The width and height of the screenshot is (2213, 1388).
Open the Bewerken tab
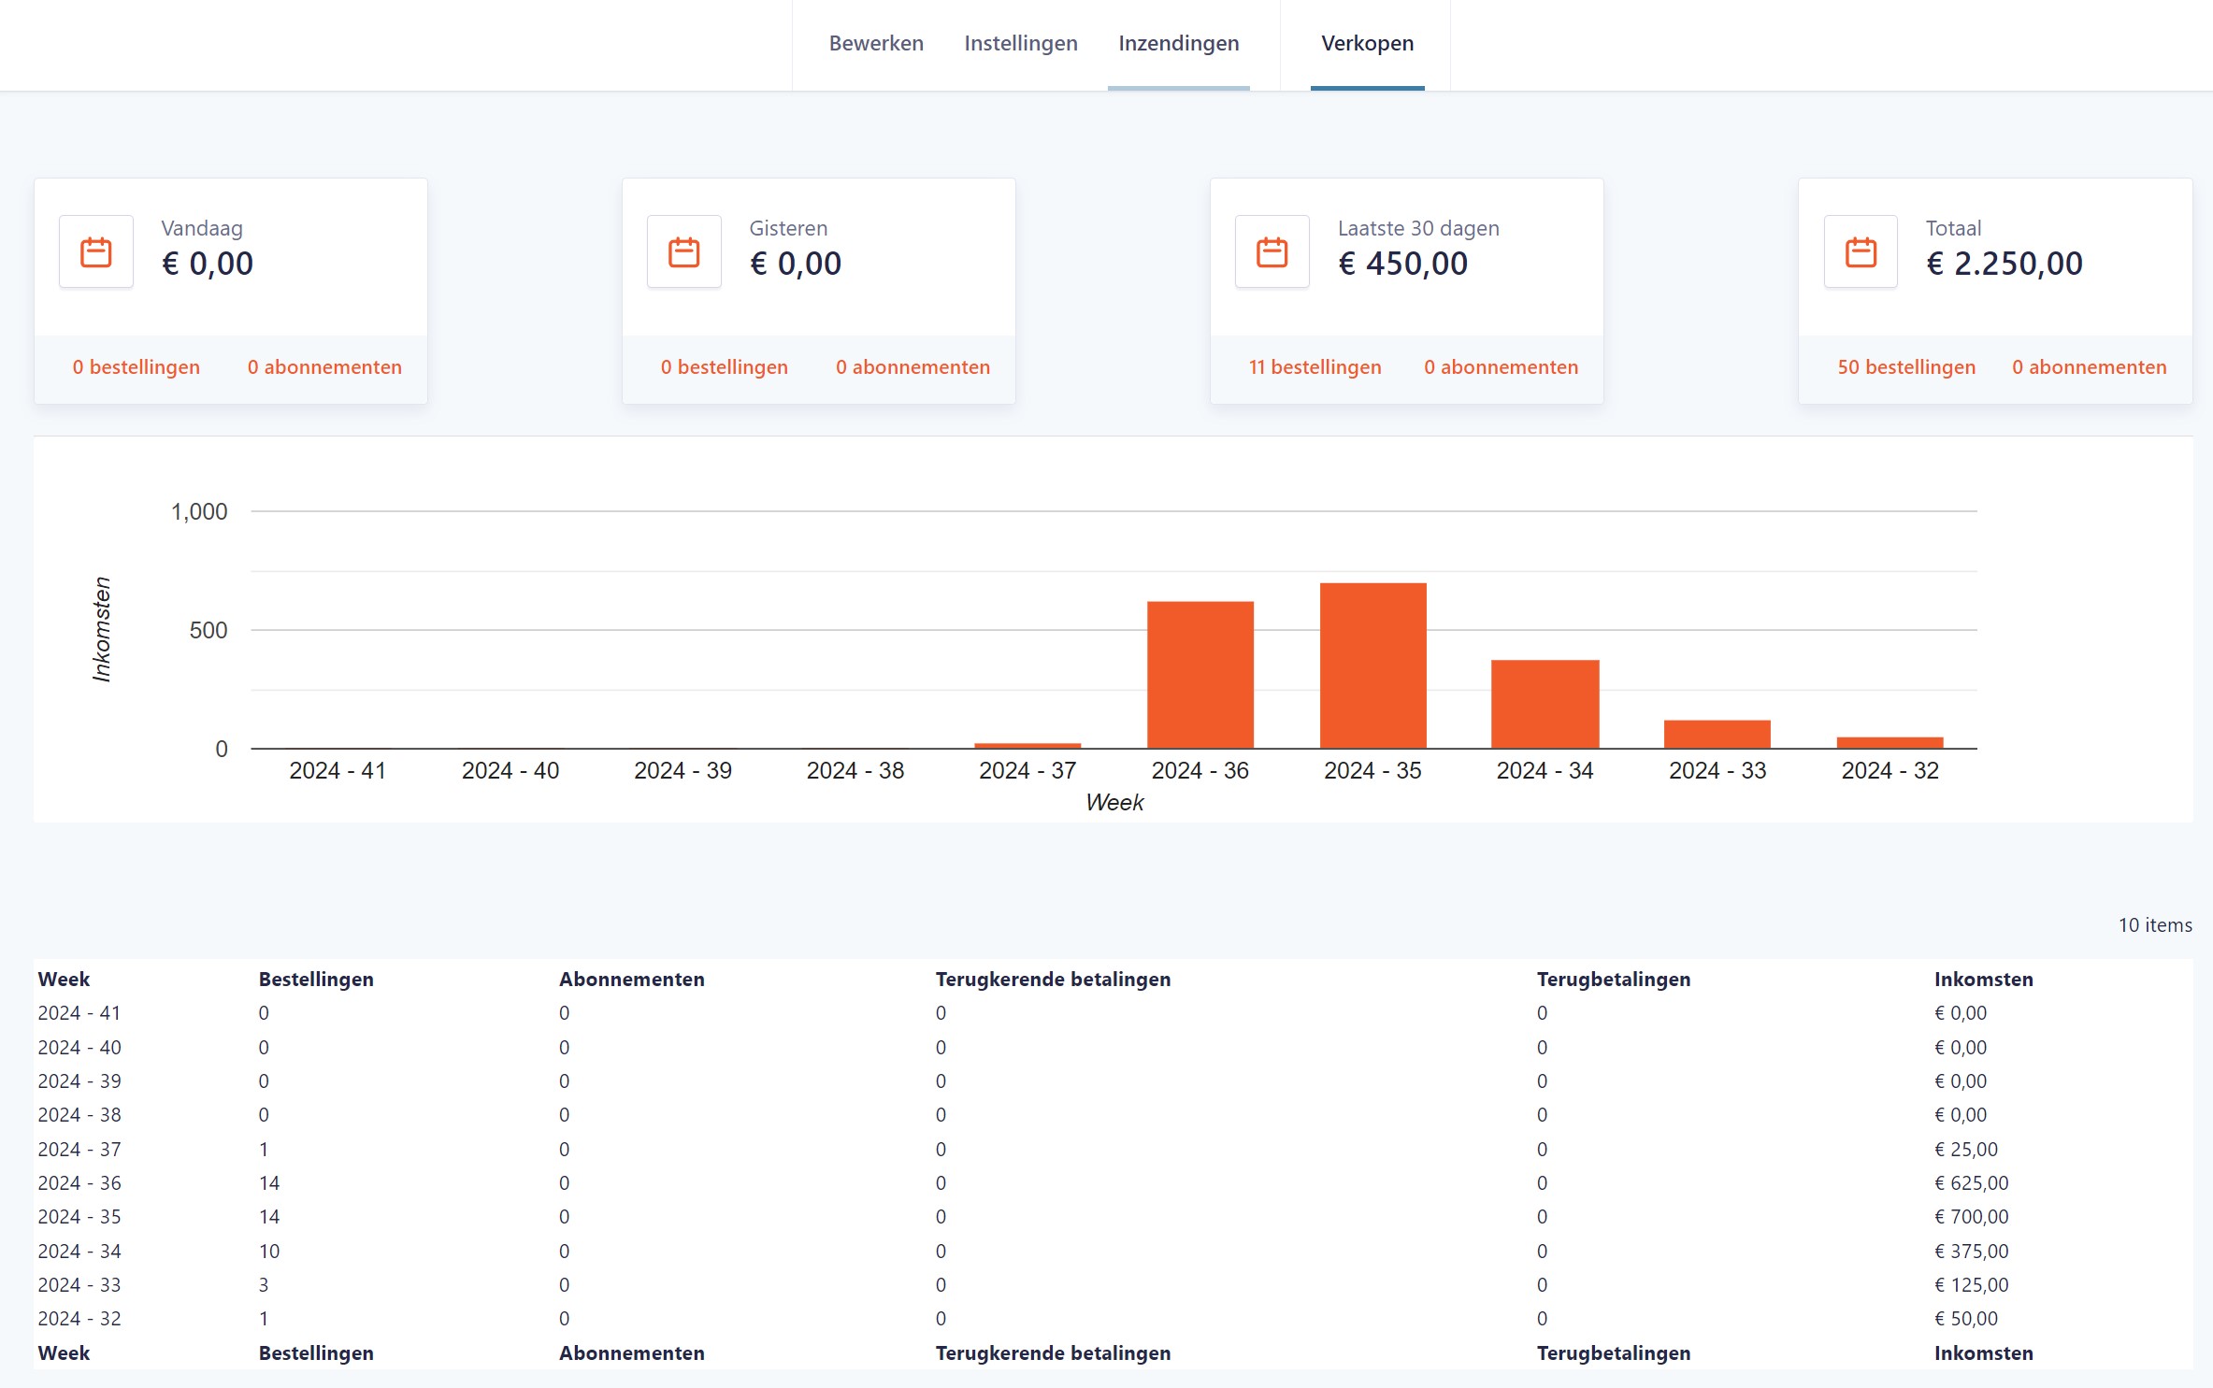(876, 43)
